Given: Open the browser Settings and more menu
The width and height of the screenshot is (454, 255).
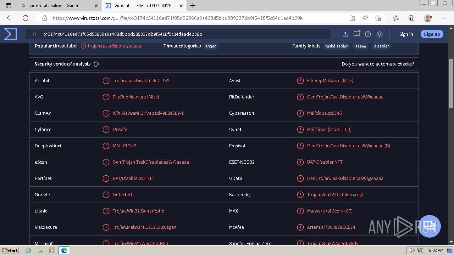Looking at the screenshot, I should point(444,18).
